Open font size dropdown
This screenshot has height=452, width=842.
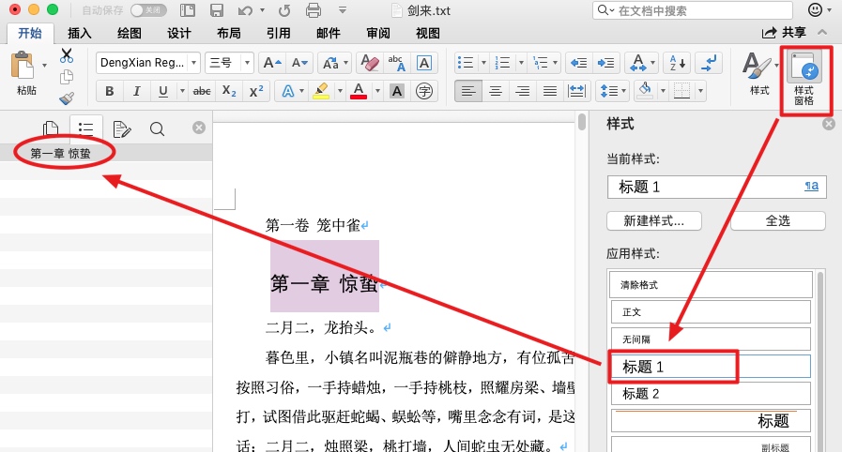pos(247,63)
